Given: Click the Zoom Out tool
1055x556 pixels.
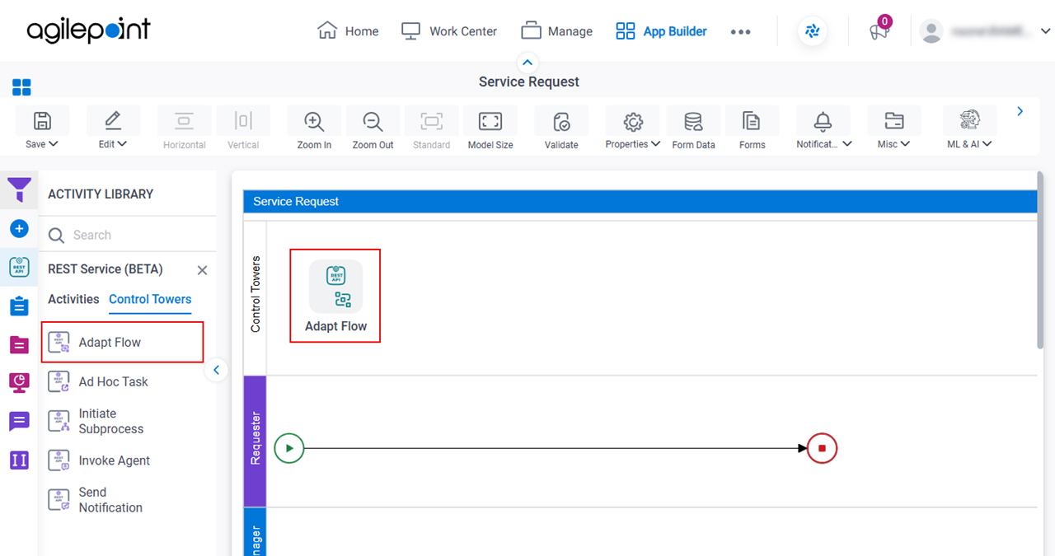Looking at the screenshot, I should click(x=373, y=129).
